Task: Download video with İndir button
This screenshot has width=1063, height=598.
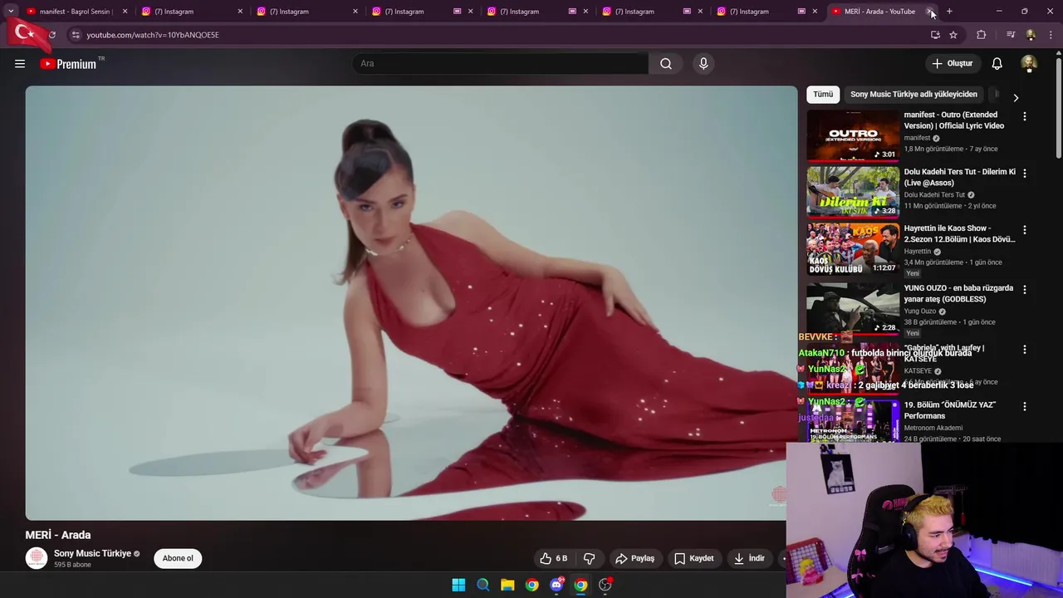Action: 749,558
